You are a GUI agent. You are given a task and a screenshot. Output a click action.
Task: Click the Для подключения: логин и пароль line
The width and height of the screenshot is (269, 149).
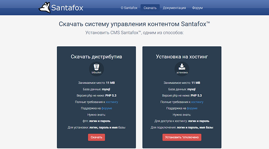pos(182,127)
